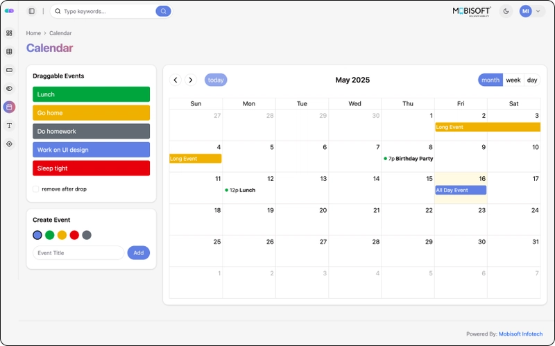Click day number 28 in last May week
The height and width of the screenshot is (346, 555).
pyautogui.click(x=376, y=241)
